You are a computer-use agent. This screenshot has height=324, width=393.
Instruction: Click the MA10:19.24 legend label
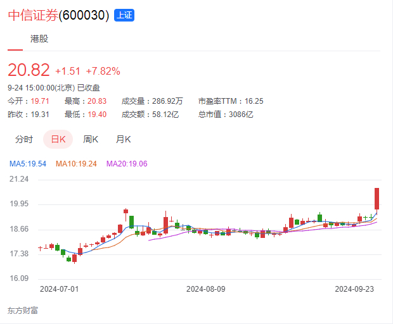click(76, 164)
